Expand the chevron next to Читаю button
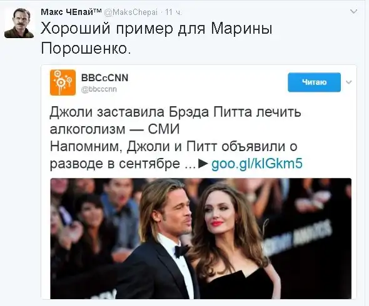The width and height of the screenshot is (369, 306). 349,82
